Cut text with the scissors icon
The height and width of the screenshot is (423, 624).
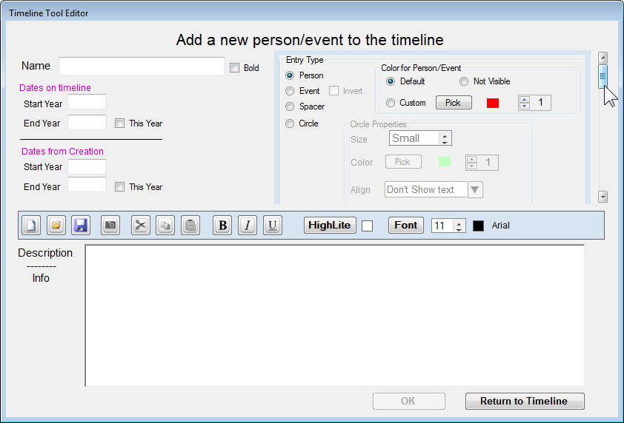pyautogui.click(x=141, y=226)
